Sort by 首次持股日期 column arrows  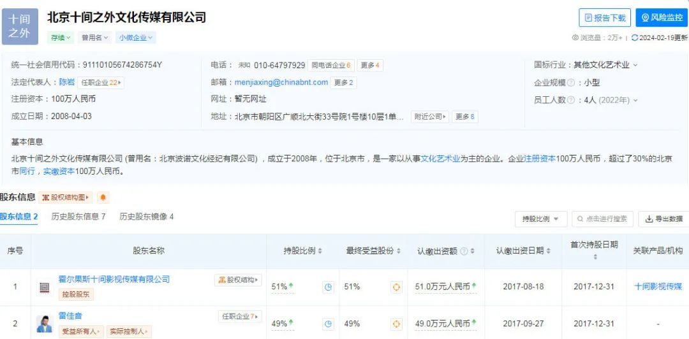595,257
